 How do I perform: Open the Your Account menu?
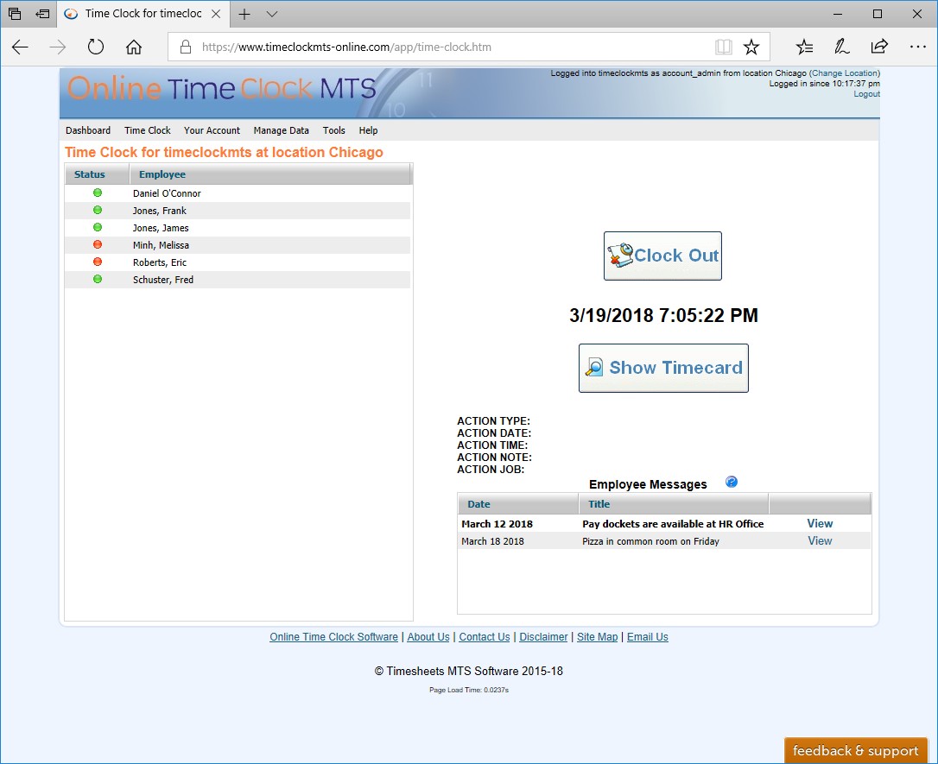pyautogui.click(x=212, y=130)
